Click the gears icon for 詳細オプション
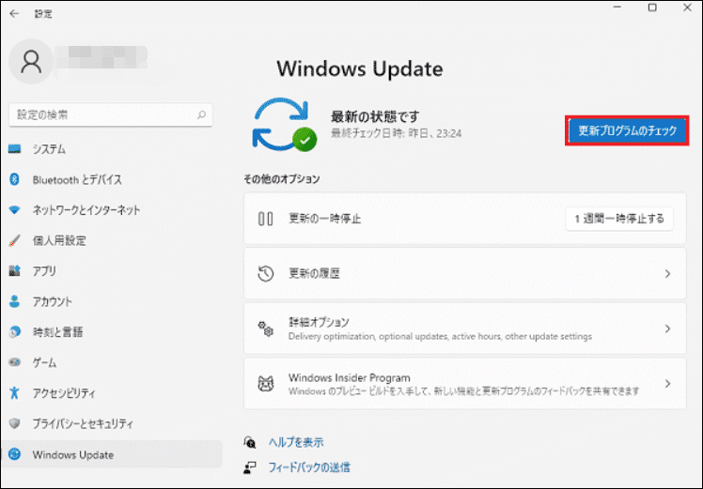Image resolution: width=703 pixels, height=489 pixels. click(265, 329)
